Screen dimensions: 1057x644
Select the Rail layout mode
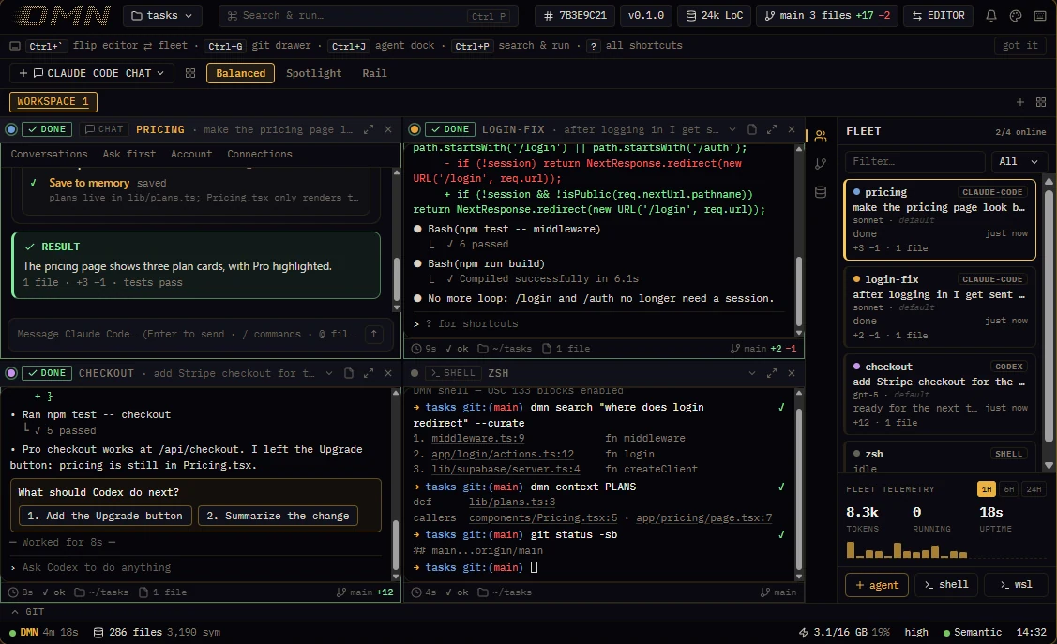tap(374, 73)
